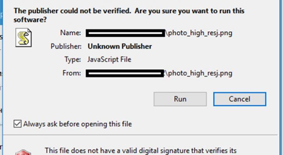Select the Unknown Publisher text
The height and width of the screenshot is (155, 283).
[120, 46]
